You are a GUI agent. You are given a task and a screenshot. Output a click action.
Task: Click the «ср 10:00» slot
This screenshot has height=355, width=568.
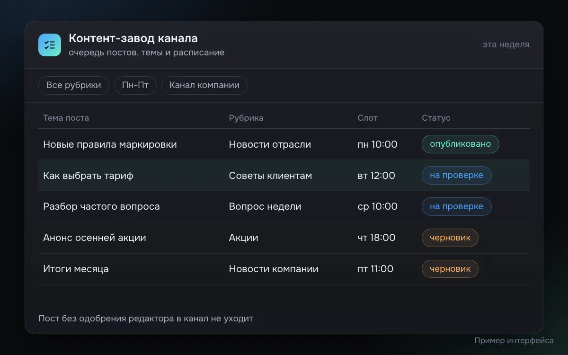pyautogui.click(x=378, y=207)
